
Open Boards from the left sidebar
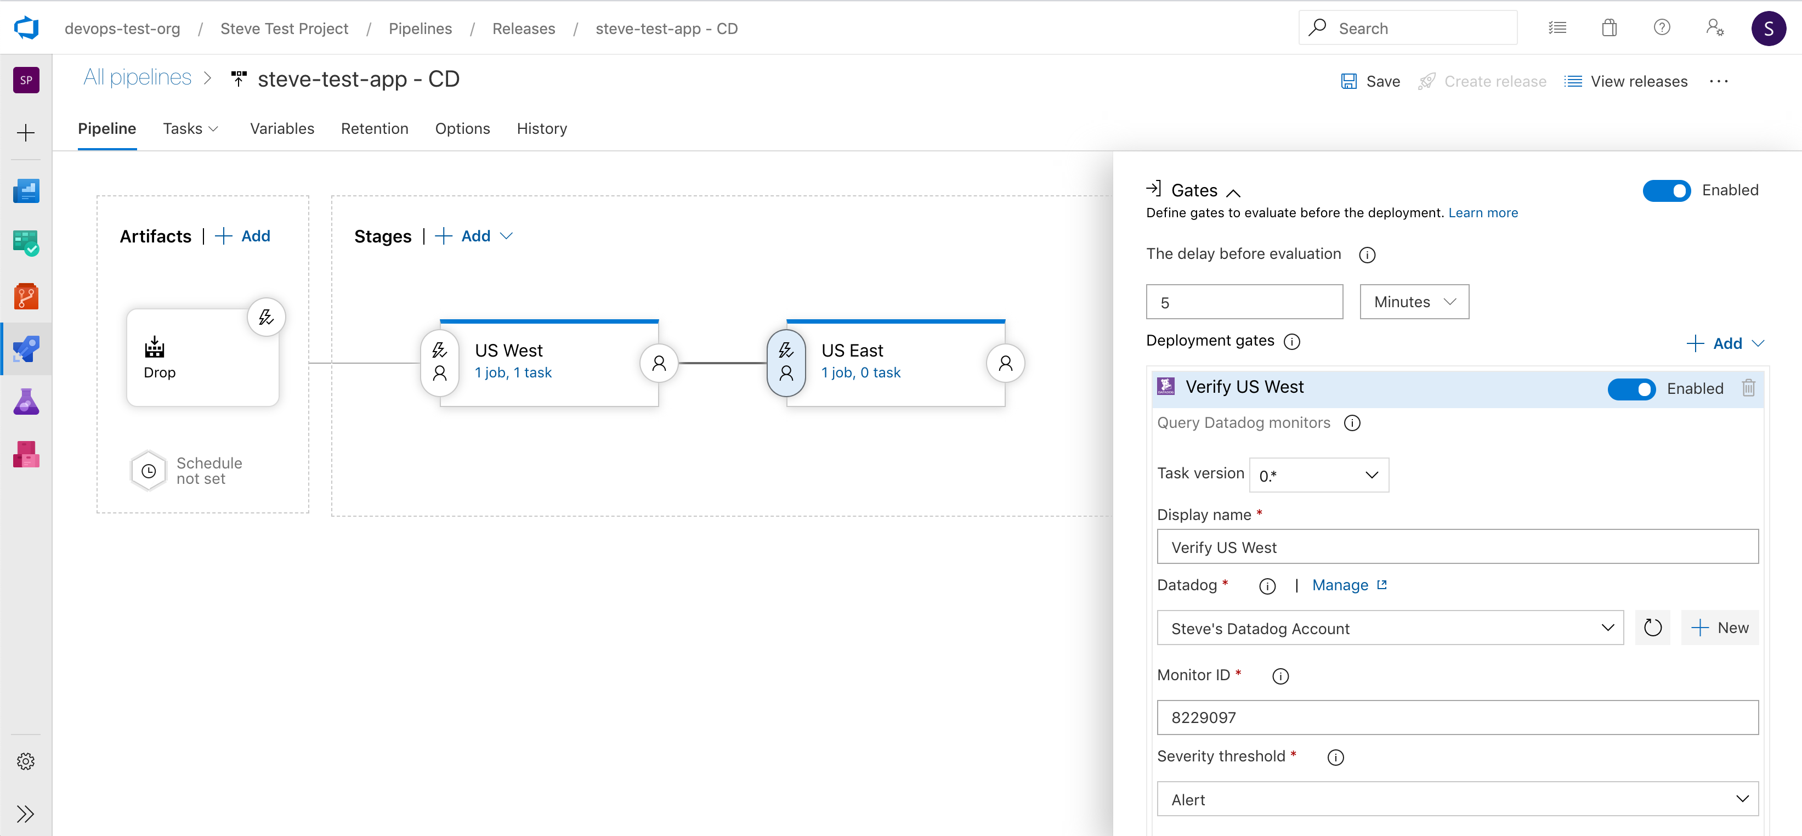point(26,243)
